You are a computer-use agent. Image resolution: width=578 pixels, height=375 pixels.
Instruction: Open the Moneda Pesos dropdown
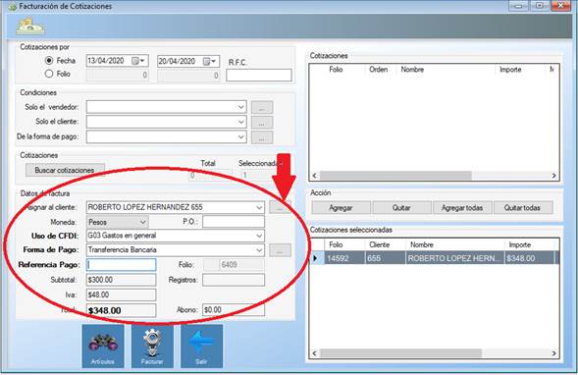tap(142, 222)
